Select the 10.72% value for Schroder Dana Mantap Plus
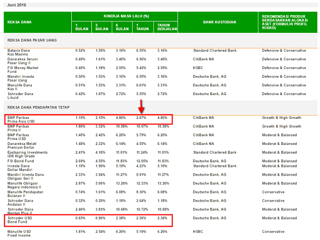The width and height of the screenshot is (320, 240). coord(142,209)
